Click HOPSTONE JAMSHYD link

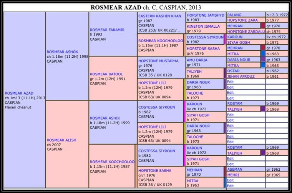point(205,15)
